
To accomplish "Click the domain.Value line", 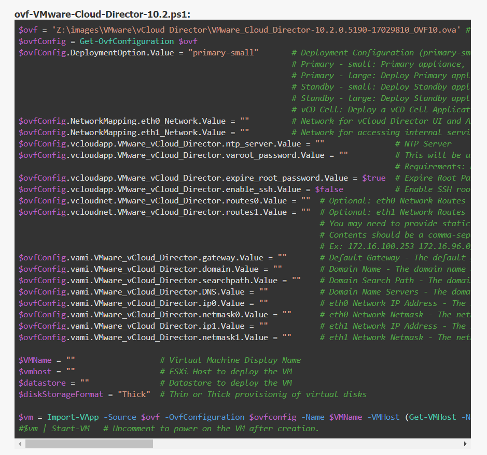I will coord(150,269).
